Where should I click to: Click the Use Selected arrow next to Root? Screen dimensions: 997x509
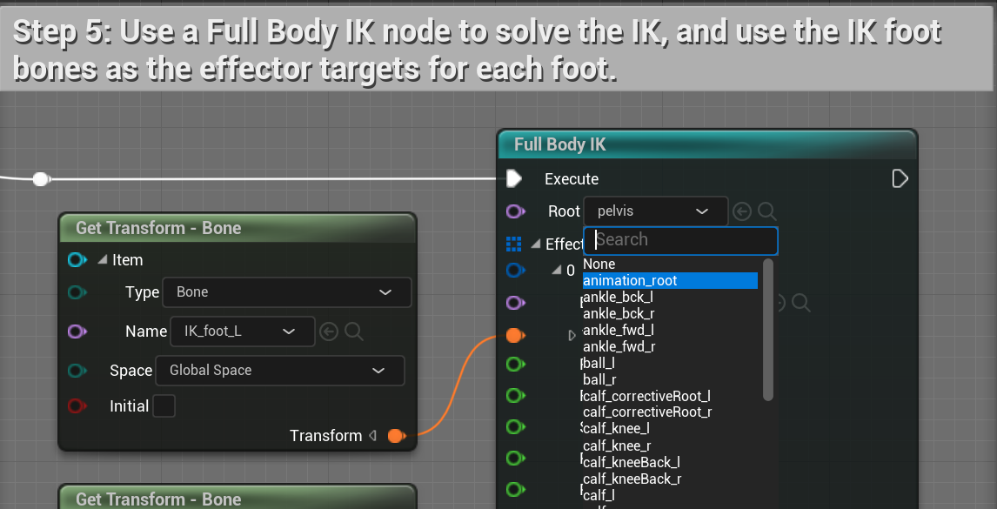742,211
